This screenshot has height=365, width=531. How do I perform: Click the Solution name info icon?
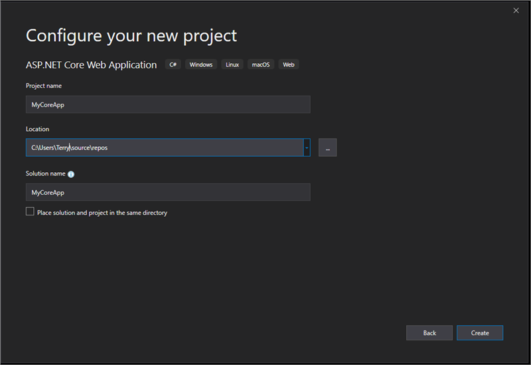(x=71, y=174)
